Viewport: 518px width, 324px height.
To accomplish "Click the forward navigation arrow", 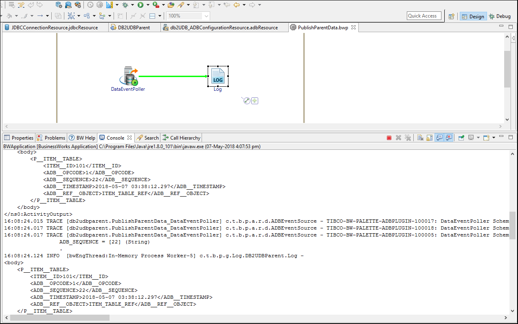I will coord(252,5).
